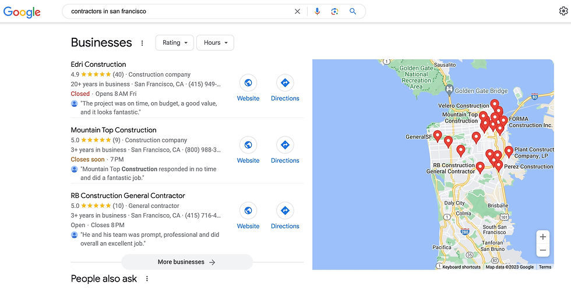
Task: Click RB Construction 5.0 star rating
Action: [97, 206]
